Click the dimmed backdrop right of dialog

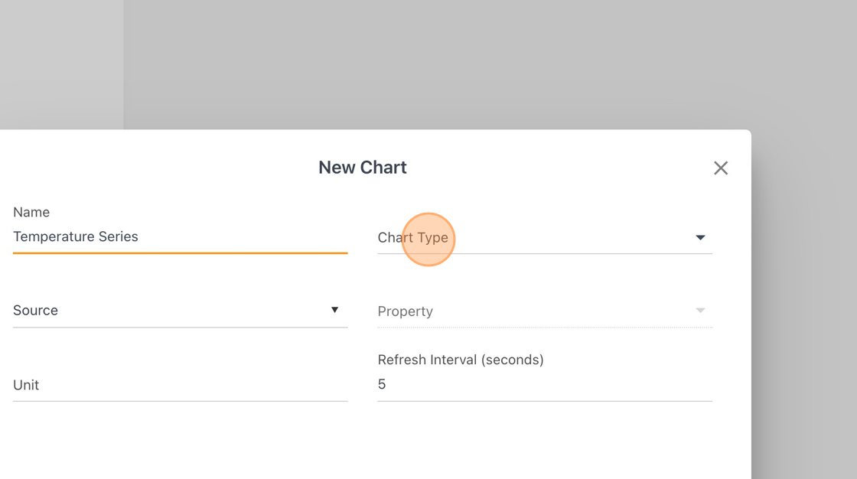804,304
